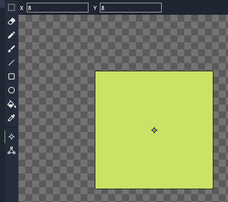Viewport: 228px width, 202px height.
Task: Pick the Eyedropper color picker tool
Action: tap(12, 118)
